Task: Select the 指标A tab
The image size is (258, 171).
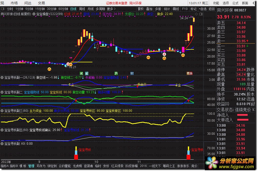Action: [x=5, y=166]
